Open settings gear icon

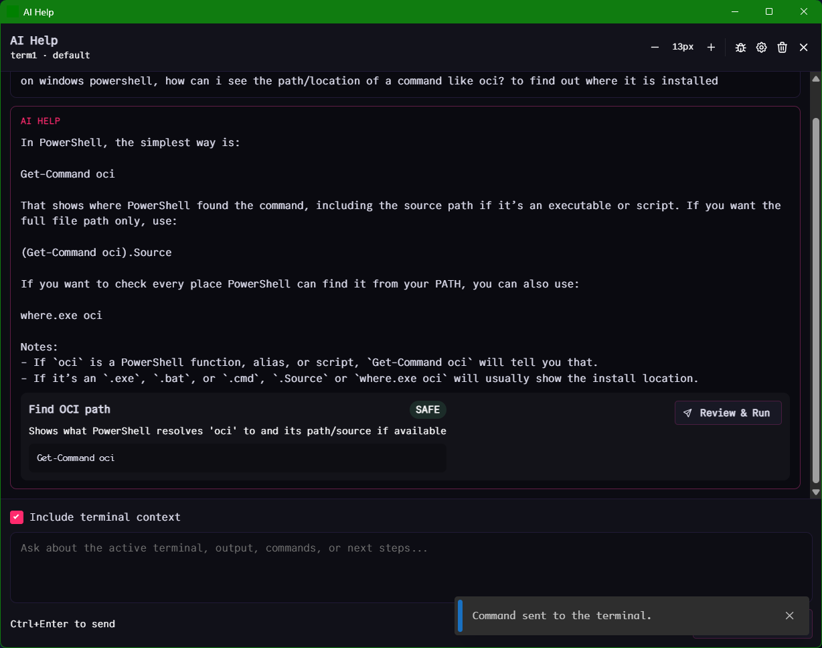(761, 47)
